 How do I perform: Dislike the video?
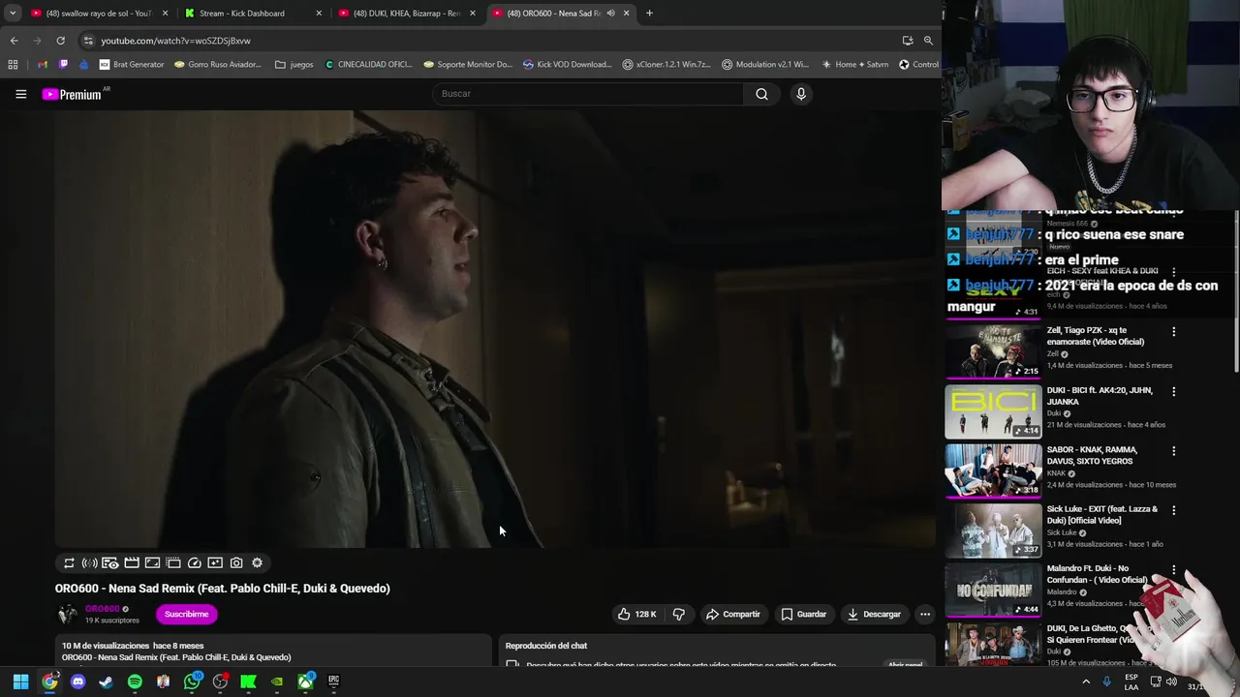679,614
